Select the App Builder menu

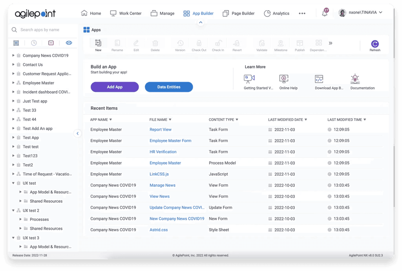[x=198, y=13]
